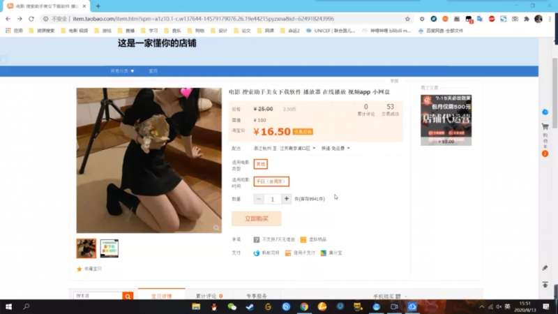
Task: Select the second product thumbnail
Action: tap(110, 248)
